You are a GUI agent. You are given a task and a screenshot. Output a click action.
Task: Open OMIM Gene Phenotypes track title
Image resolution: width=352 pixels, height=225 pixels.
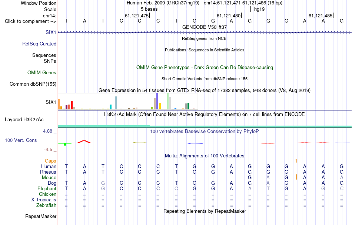205,67
